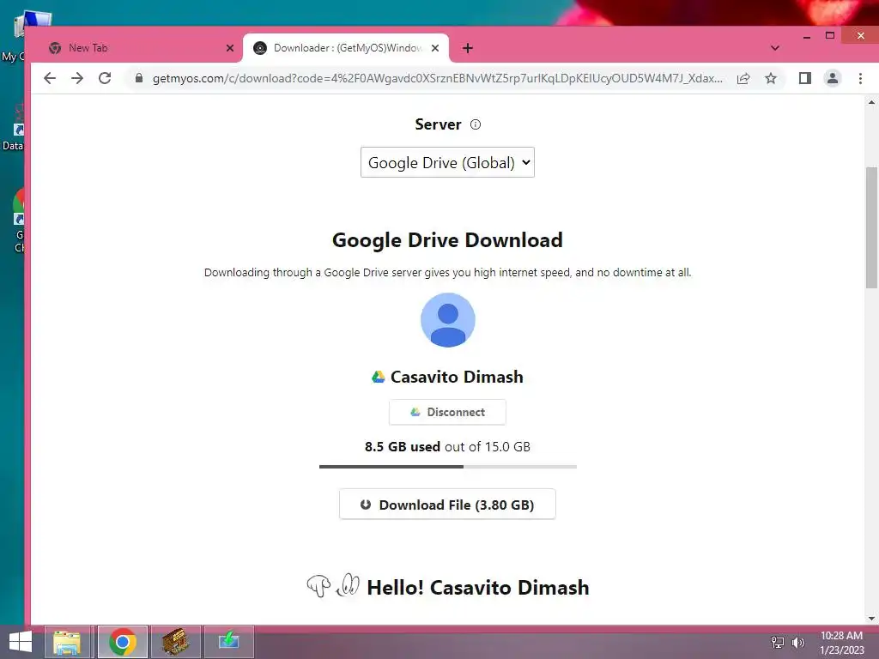Click the site lock padlock icon

139,78
